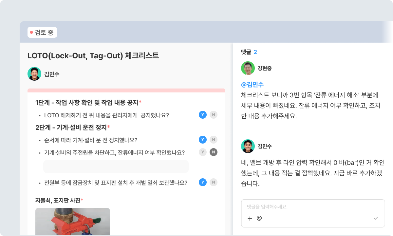
Task: Click the 자물쇠, 표지판 사진 label
Action: [x=59, y=200]
